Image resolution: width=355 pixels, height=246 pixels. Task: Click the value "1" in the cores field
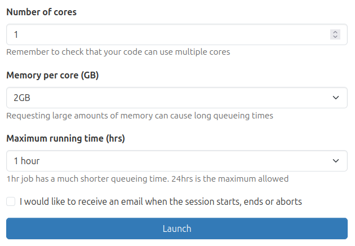[x=16, y=34]
